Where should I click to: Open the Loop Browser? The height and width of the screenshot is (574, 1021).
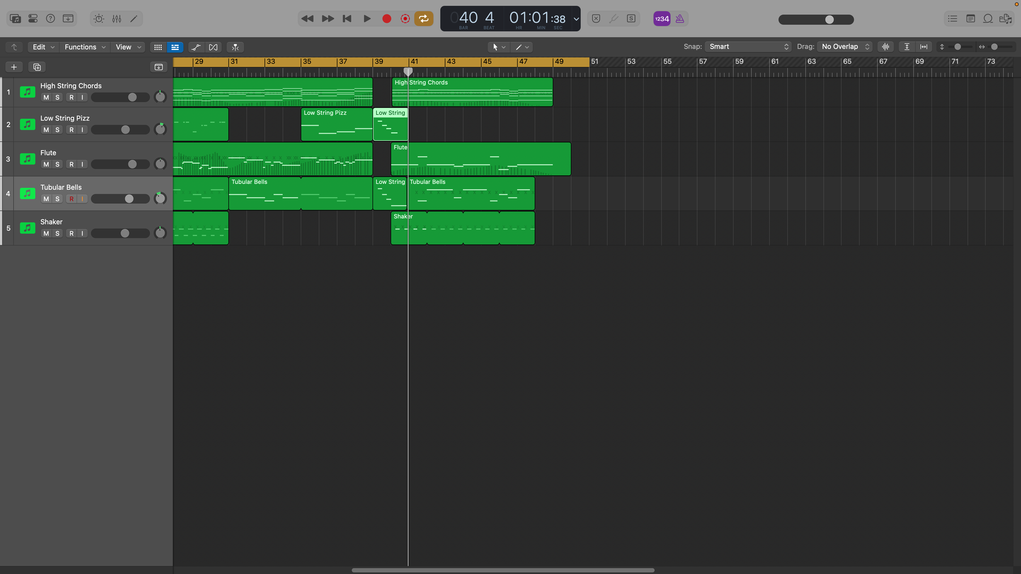[988, 19]
